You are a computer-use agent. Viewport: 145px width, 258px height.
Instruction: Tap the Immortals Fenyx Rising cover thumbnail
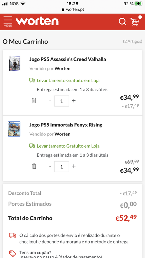coord(14,129)
